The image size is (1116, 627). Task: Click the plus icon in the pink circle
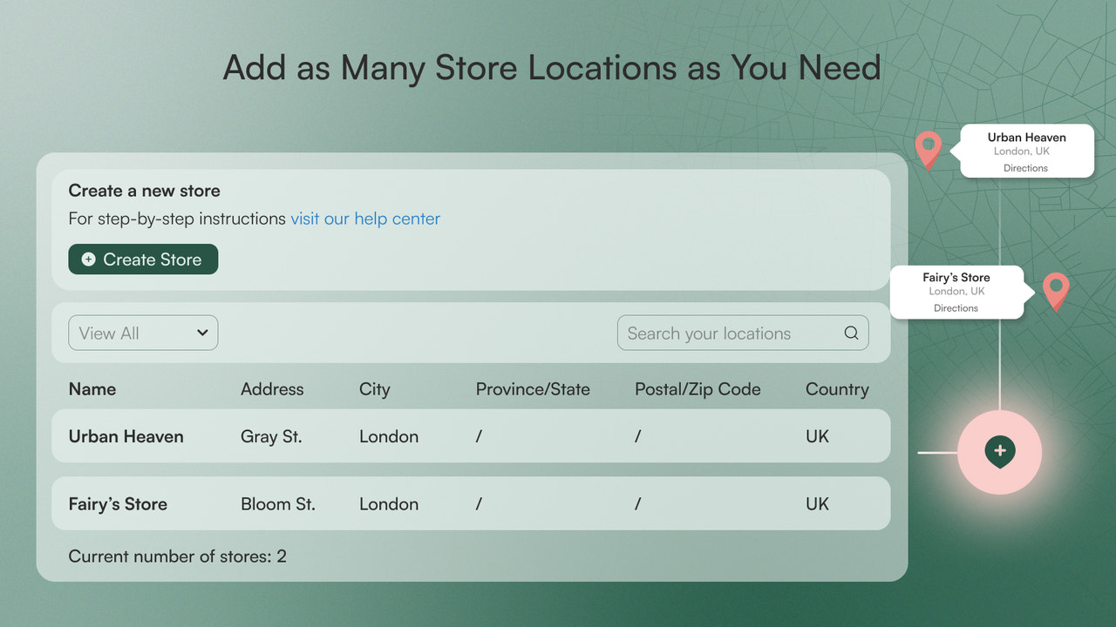[999, 452]
